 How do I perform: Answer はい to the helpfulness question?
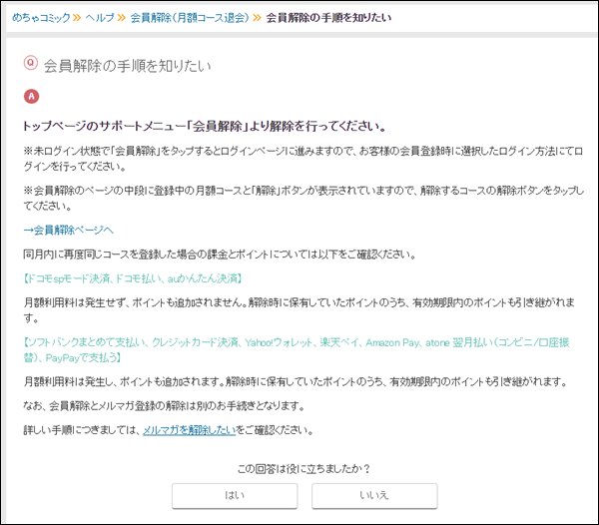(x=235, y=496)
